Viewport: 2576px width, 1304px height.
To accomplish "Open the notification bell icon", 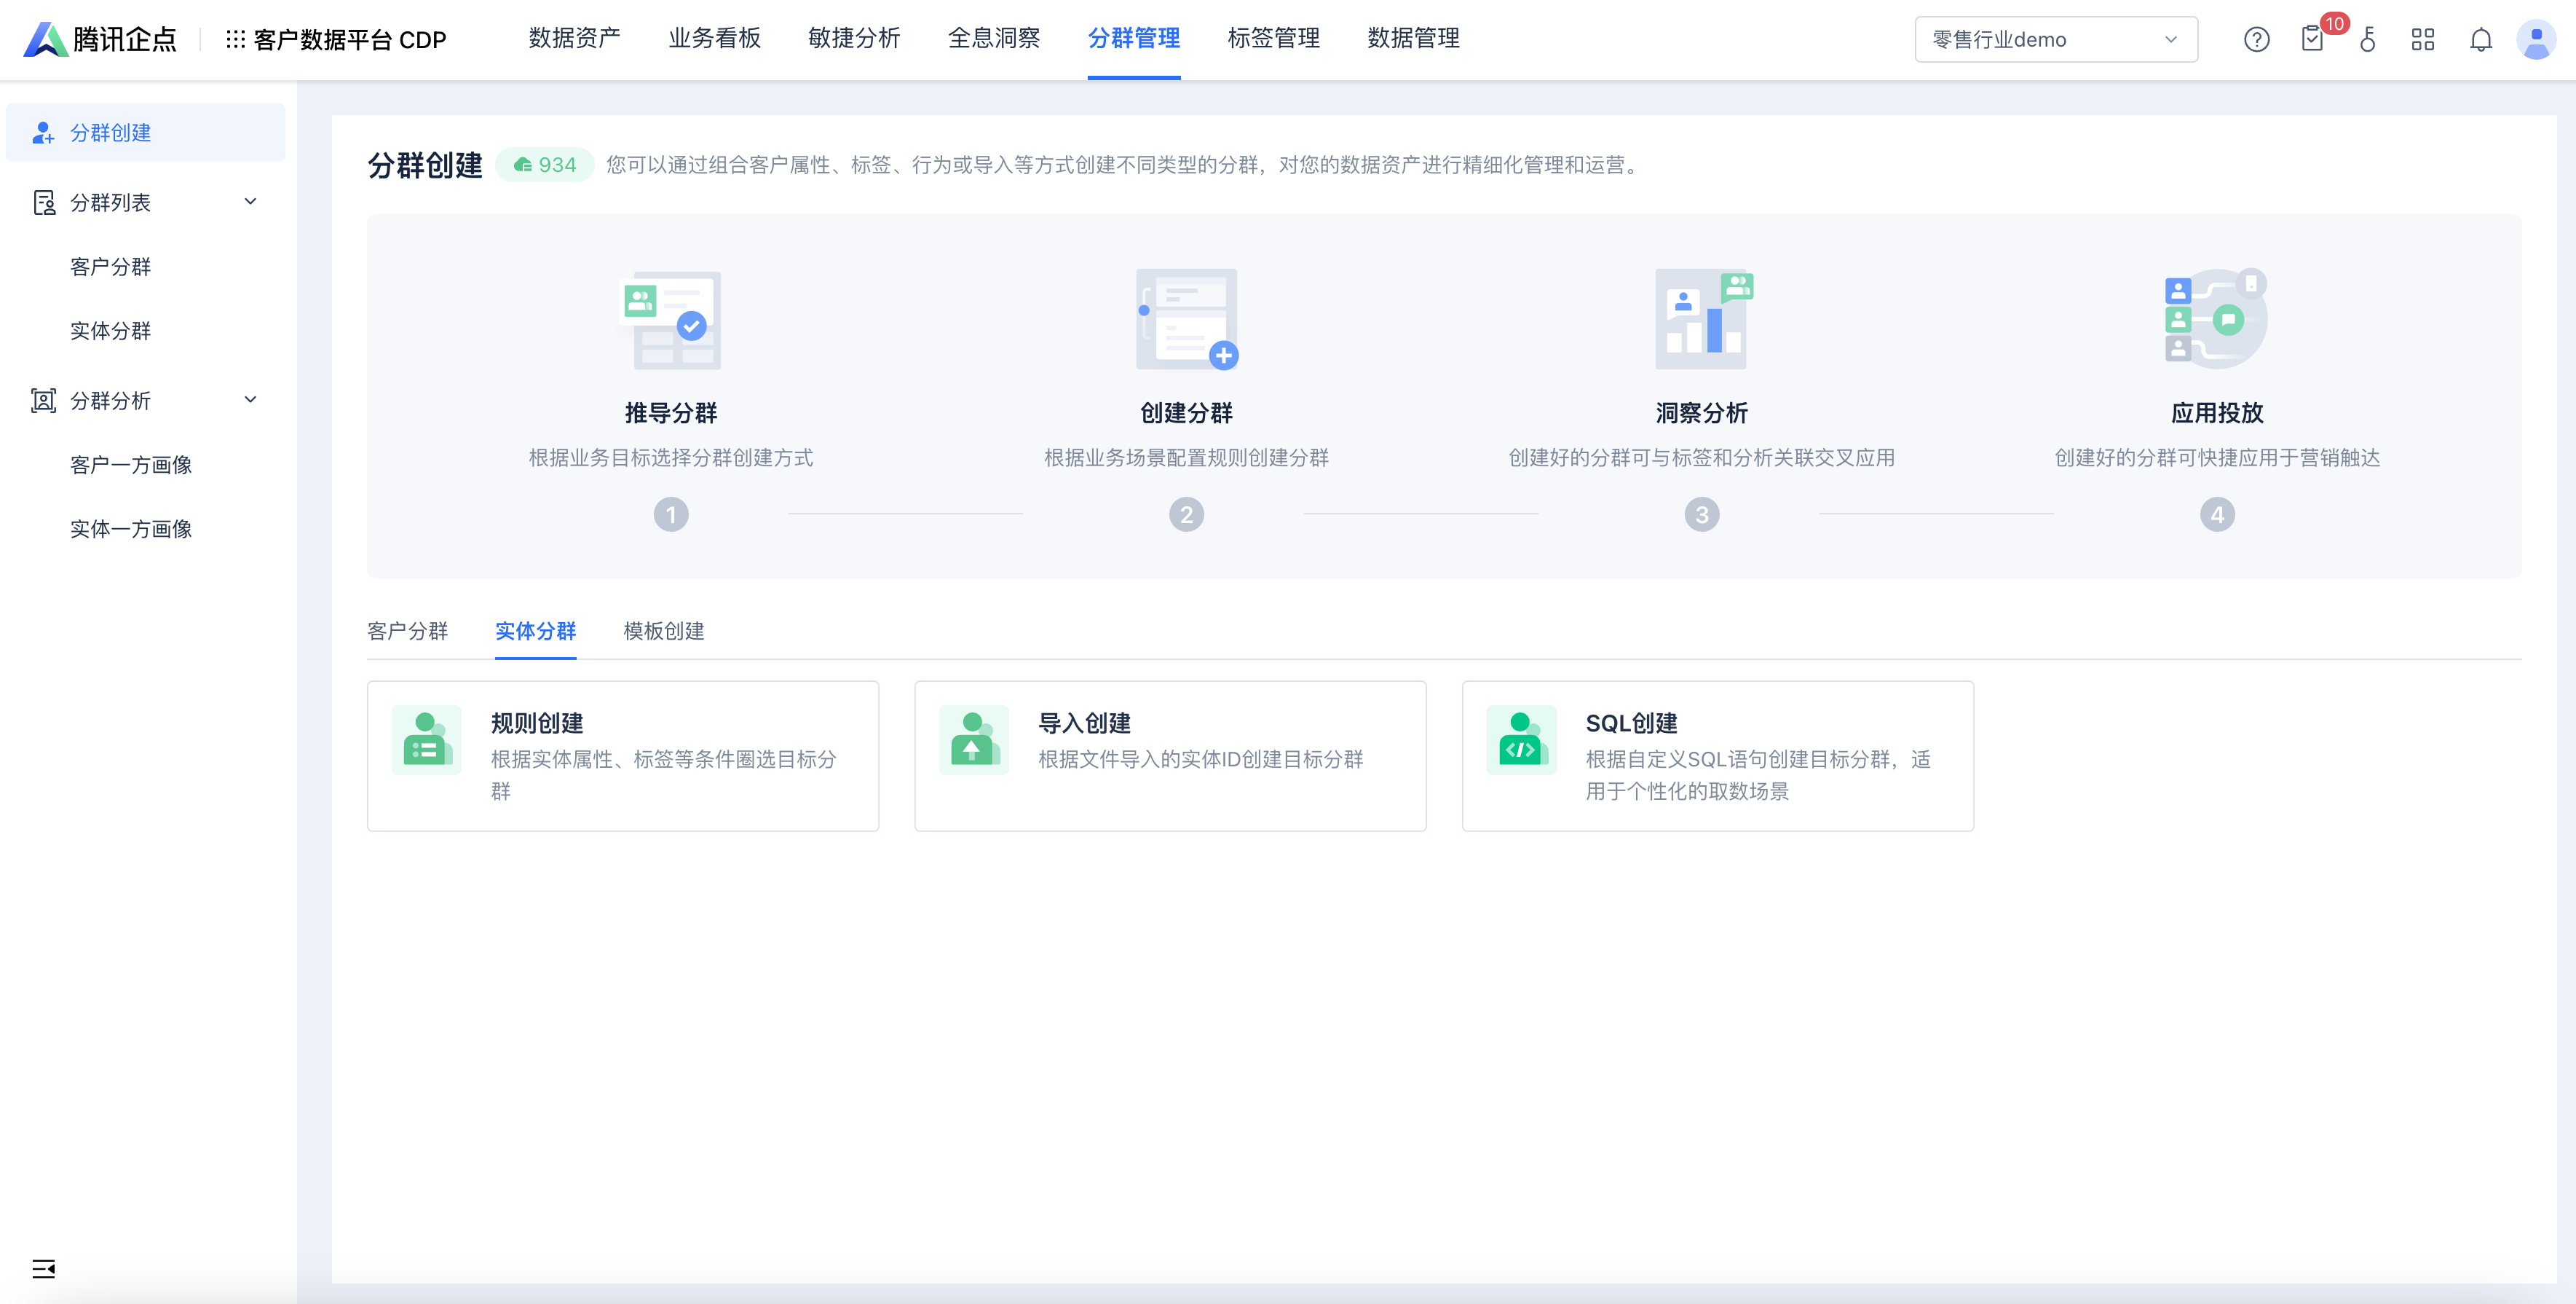I will point(2480,40).
